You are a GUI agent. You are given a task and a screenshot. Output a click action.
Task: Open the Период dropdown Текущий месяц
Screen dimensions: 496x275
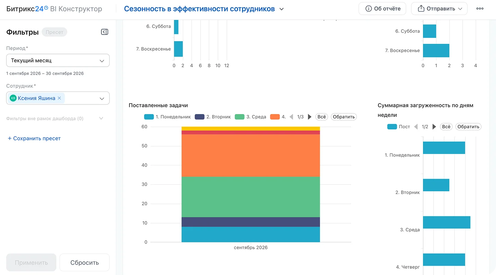click(x=58, y=60)
